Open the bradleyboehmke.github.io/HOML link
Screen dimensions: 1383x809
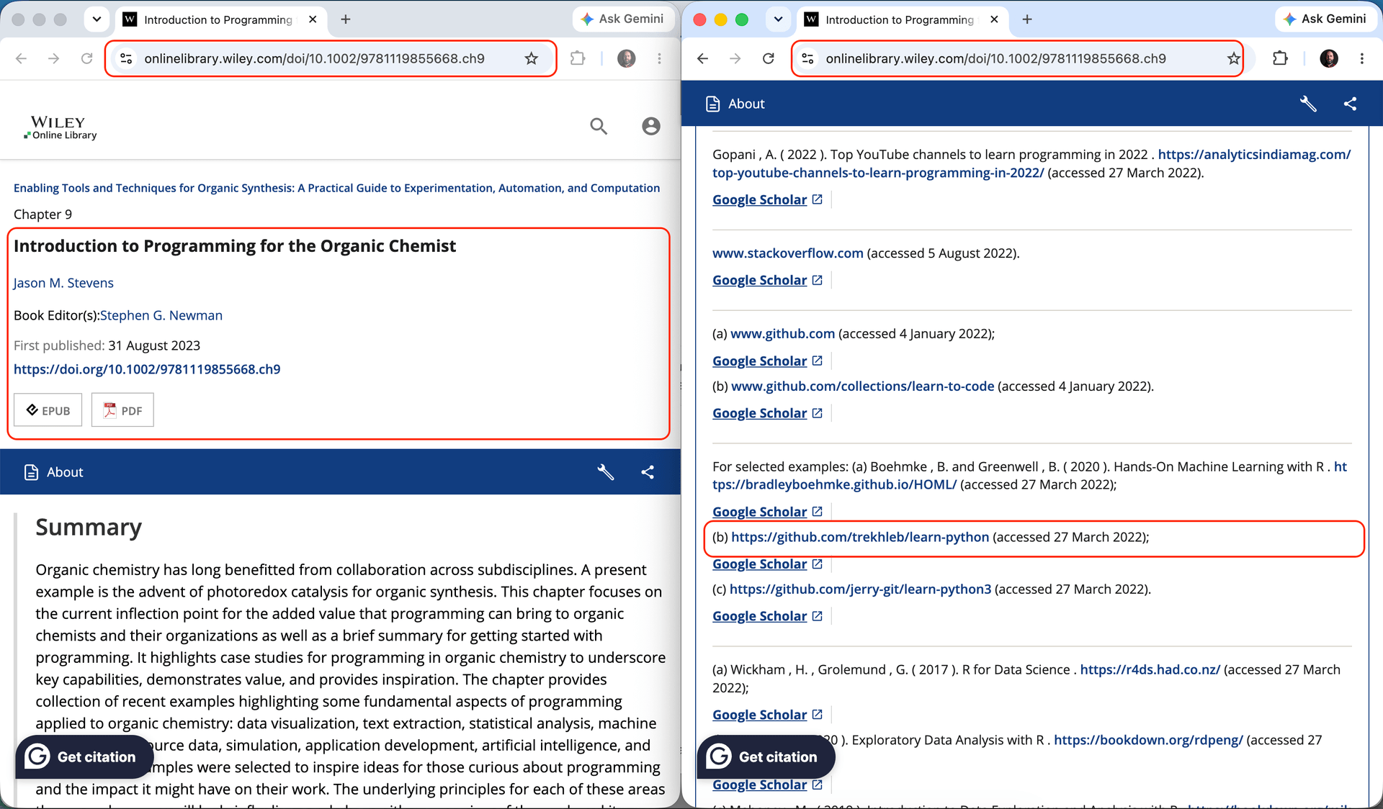(x=834, y=485)
